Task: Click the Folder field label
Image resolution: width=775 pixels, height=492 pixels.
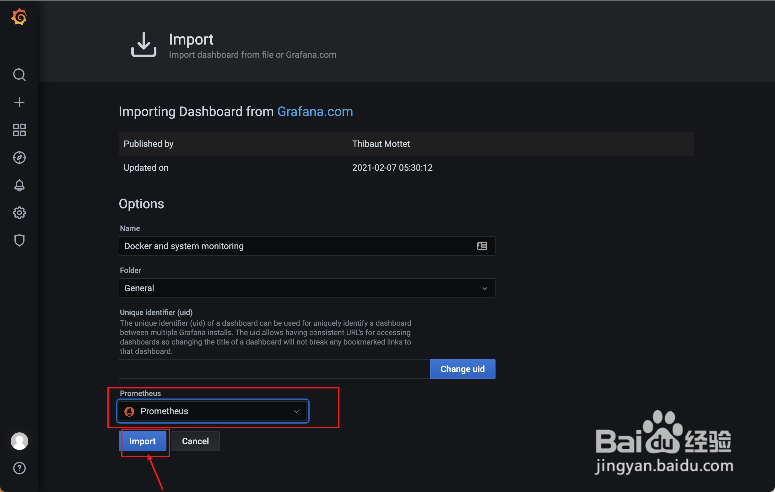Action: click(x=130, y=270)
